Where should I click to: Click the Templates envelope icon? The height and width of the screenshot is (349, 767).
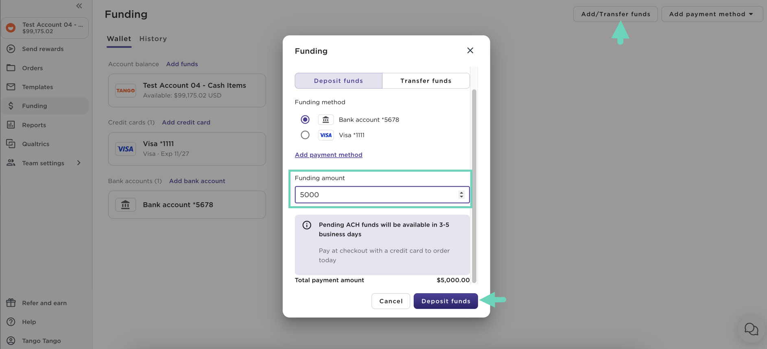(x=11, y=87)
